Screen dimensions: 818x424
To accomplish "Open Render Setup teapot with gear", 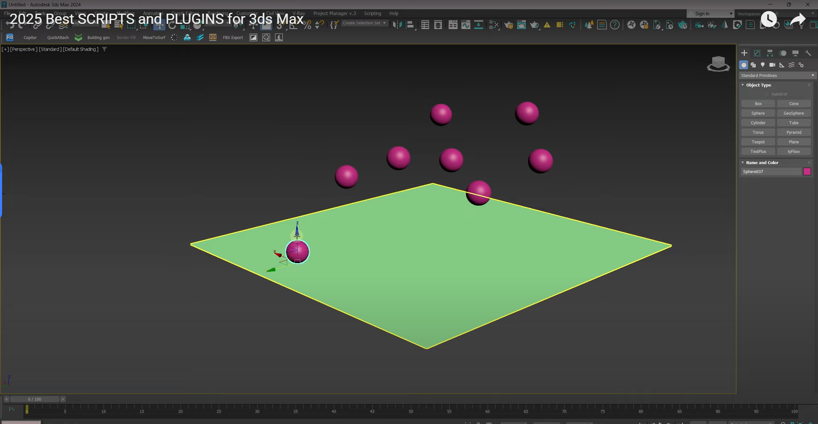I will point(509,25).
